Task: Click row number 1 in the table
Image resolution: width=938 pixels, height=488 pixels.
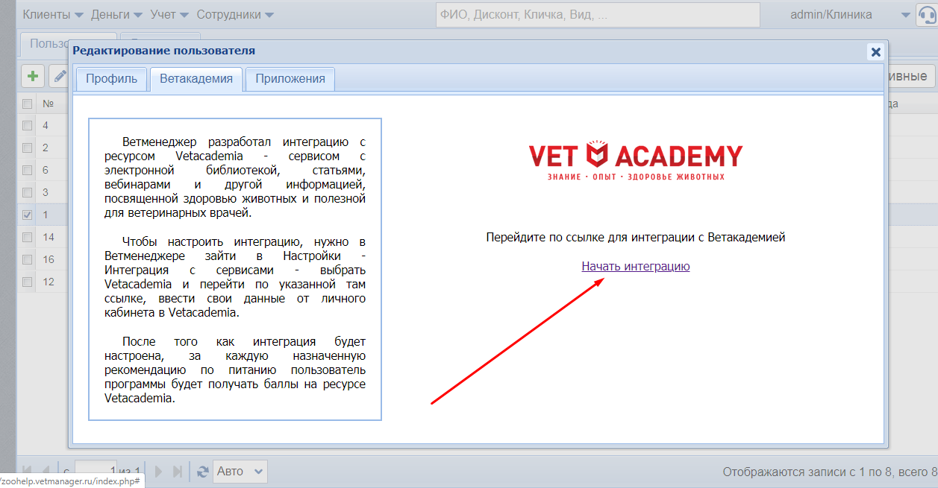Action: click(x=46, y=215)
